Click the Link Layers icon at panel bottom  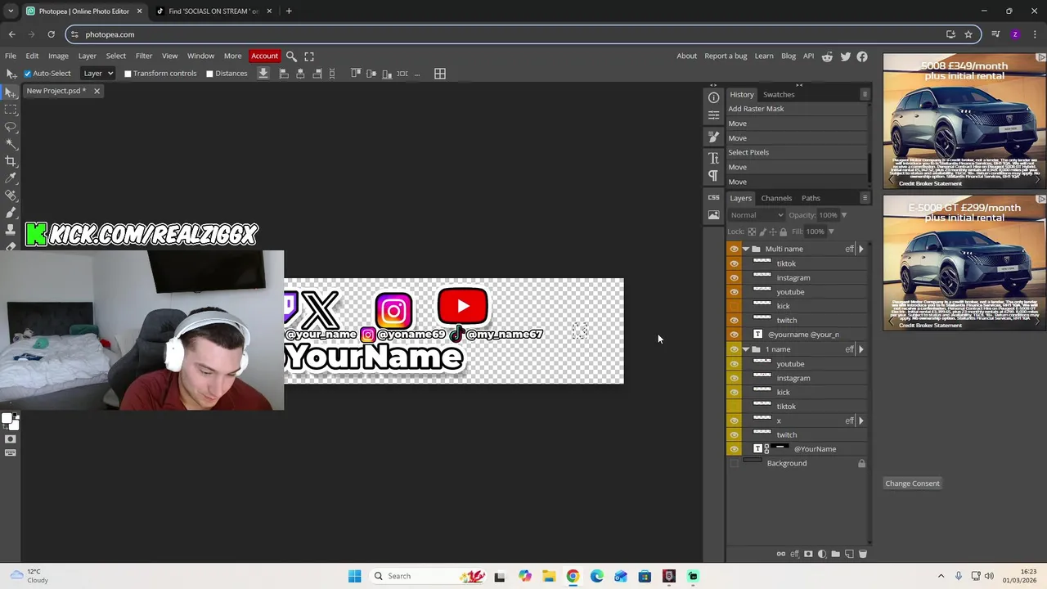pos(781,554)
